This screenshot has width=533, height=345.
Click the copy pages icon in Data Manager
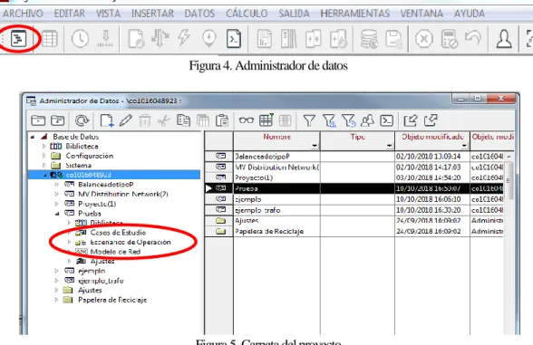pyautogui.click(x=183, y=120)
